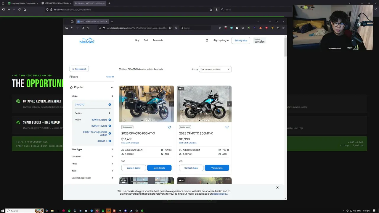Save the first 2025 CFMOTO 800MT-X $13,499 listing with heart
The width and height of the screenshot is (379, 213).
[x=169, y=127]
